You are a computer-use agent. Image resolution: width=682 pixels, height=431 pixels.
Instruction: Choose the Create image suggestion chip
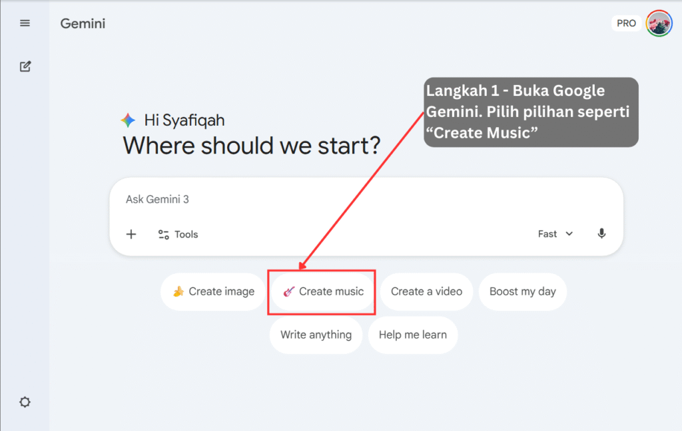213,291
